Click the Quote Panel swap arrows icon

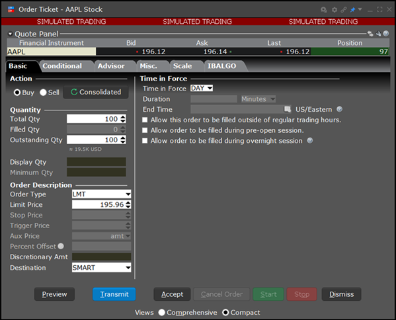click(370, 34)
